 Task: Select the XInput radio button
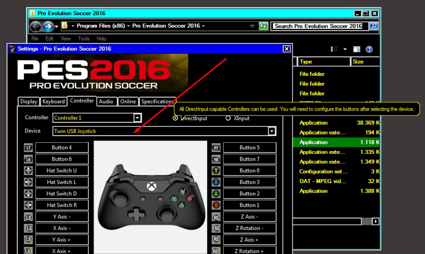228,118
